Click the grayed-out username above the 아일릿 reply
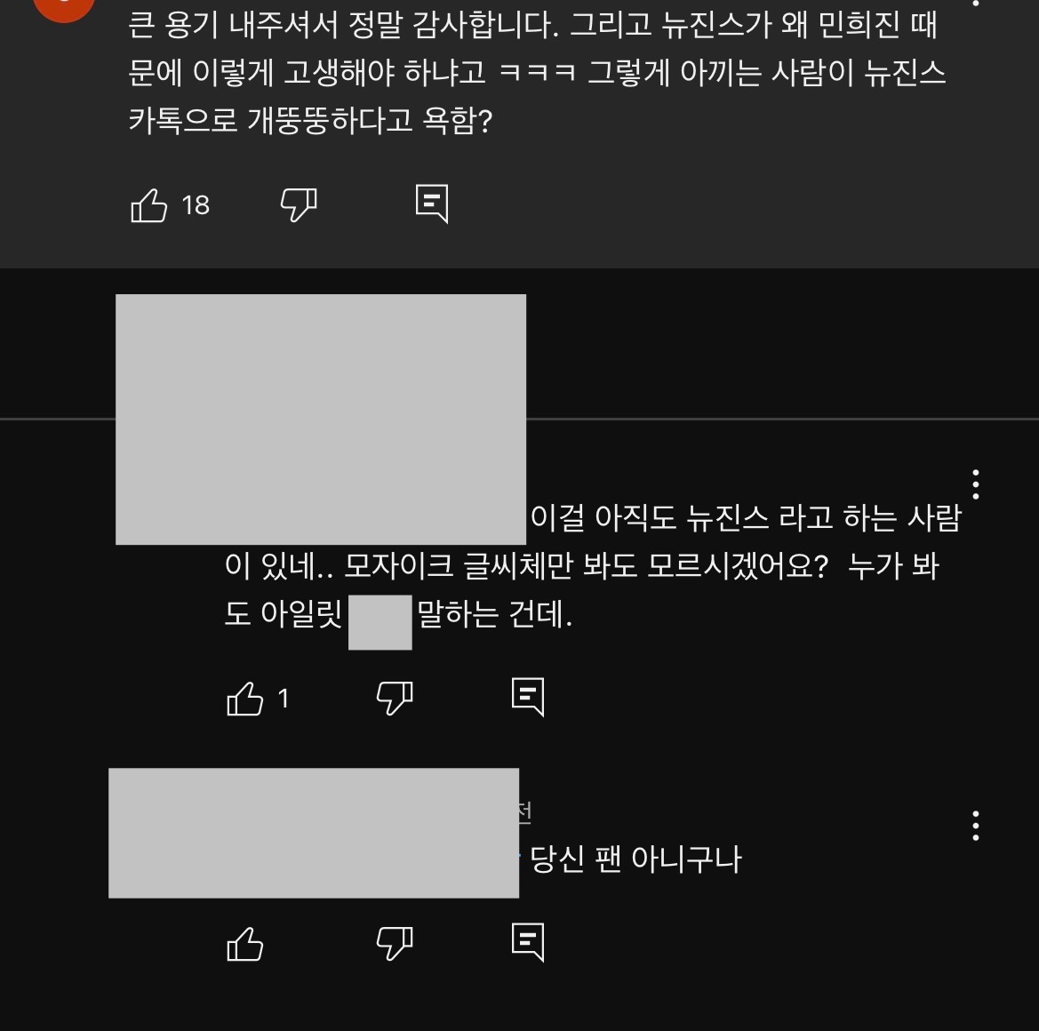 coord(321,420)
